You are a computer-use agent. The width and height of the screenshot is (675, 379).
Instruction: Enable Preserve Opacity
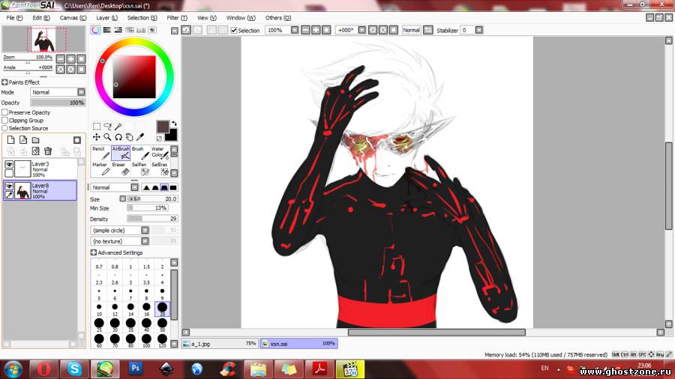click(5, 112)
